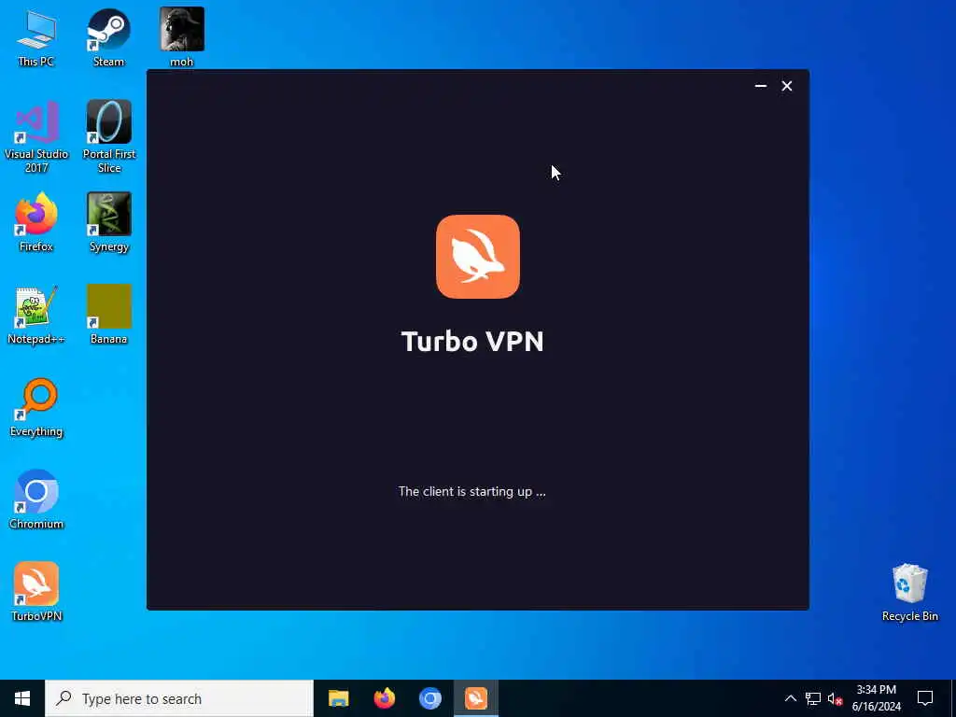Select the Portal First Slice shortcut
This screenshot has width=956, height=717.
[x=109, y=137]
